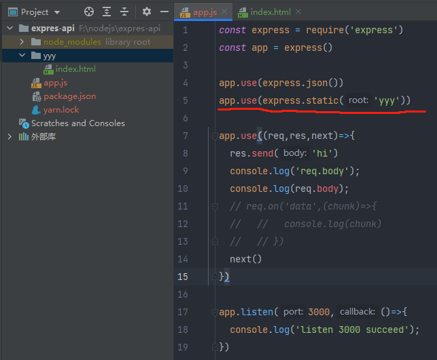Switch to the app.js editor tab
Viewport: 437px width, 360px height.
[x=205, y=12]
